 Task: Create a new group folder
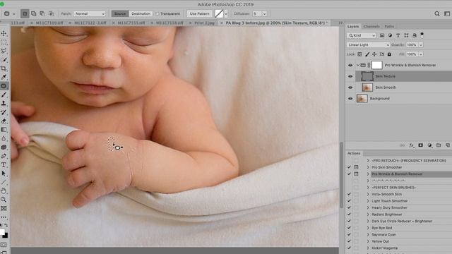(439, 145)
